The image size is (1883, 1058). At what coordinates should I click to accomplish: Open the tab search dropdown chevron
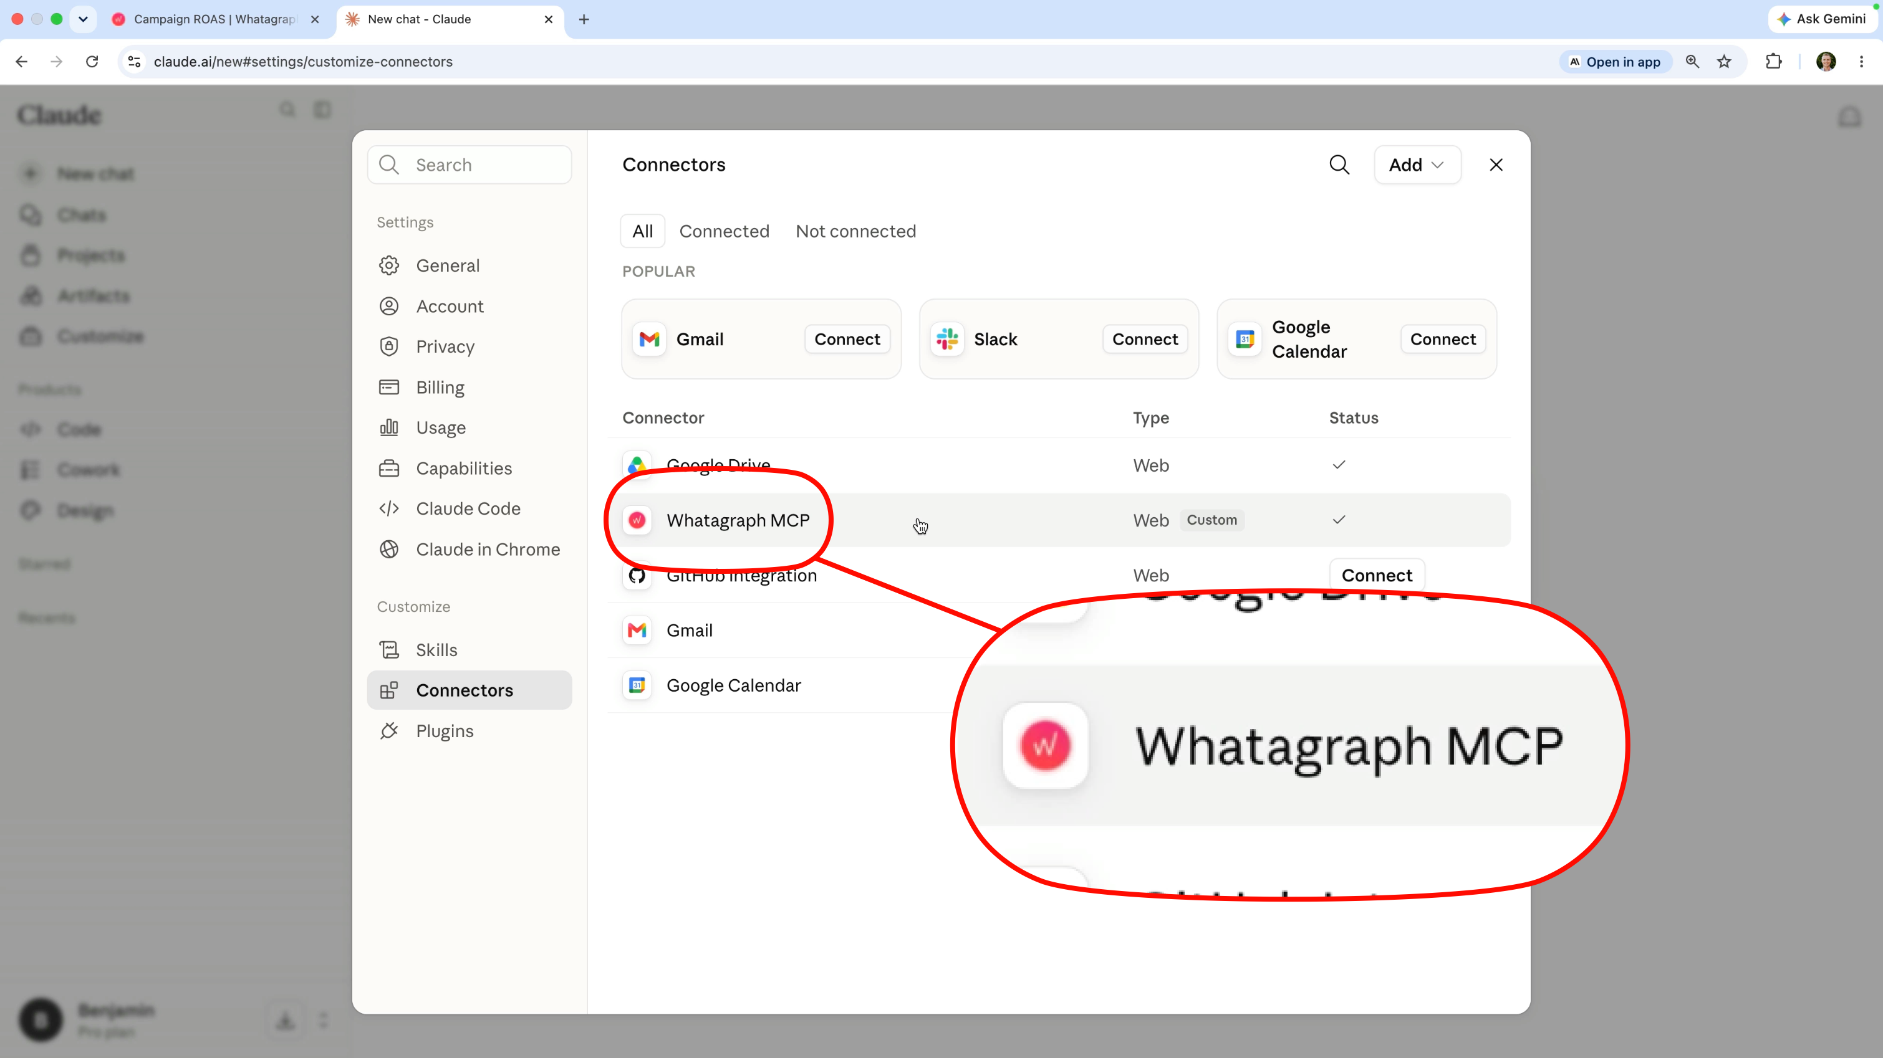(x=82, y=20)
